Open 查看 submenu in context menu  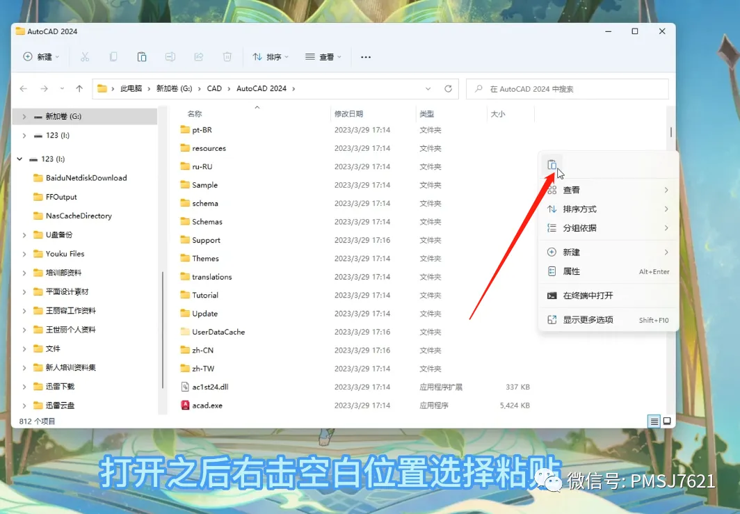(609, 190)
